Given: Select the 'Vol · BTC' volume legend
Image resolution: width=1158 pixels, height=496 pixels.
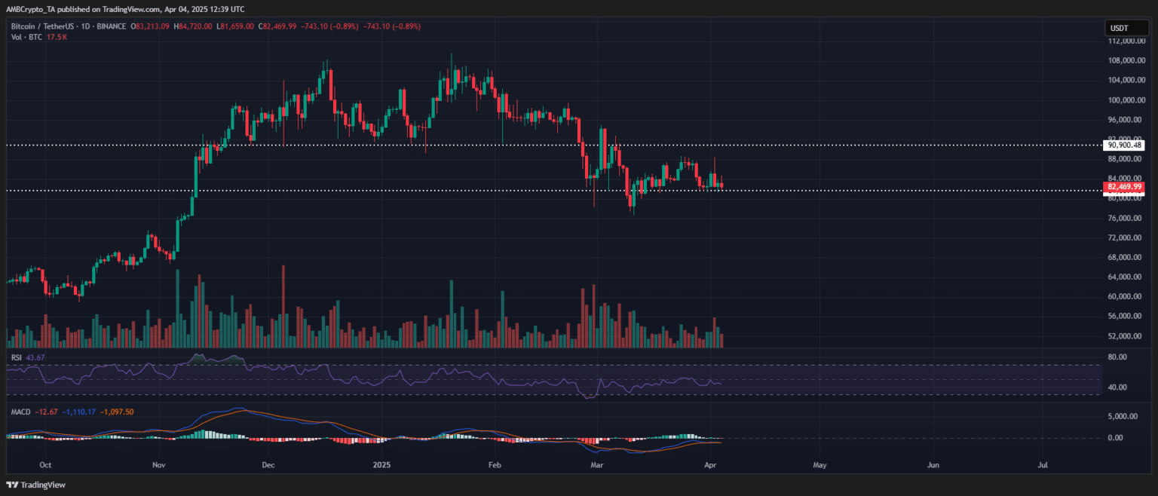Looking at the screenshot, I should (x=28, y=37).
